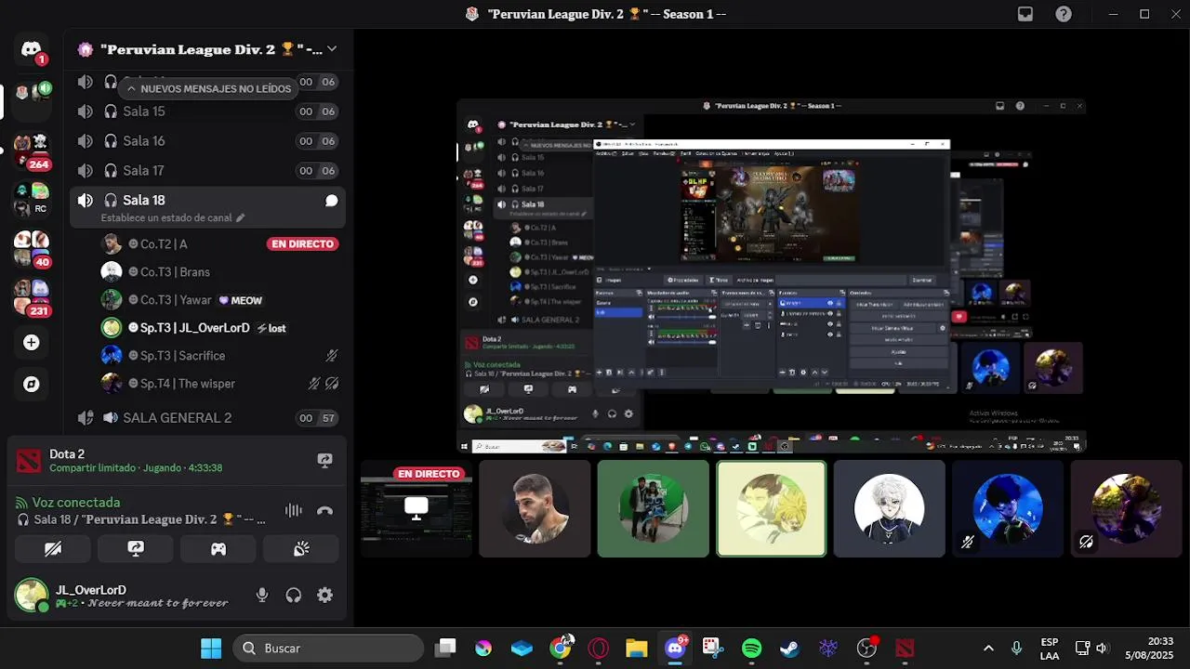Join voice channel Sala 16

point(208,141)
